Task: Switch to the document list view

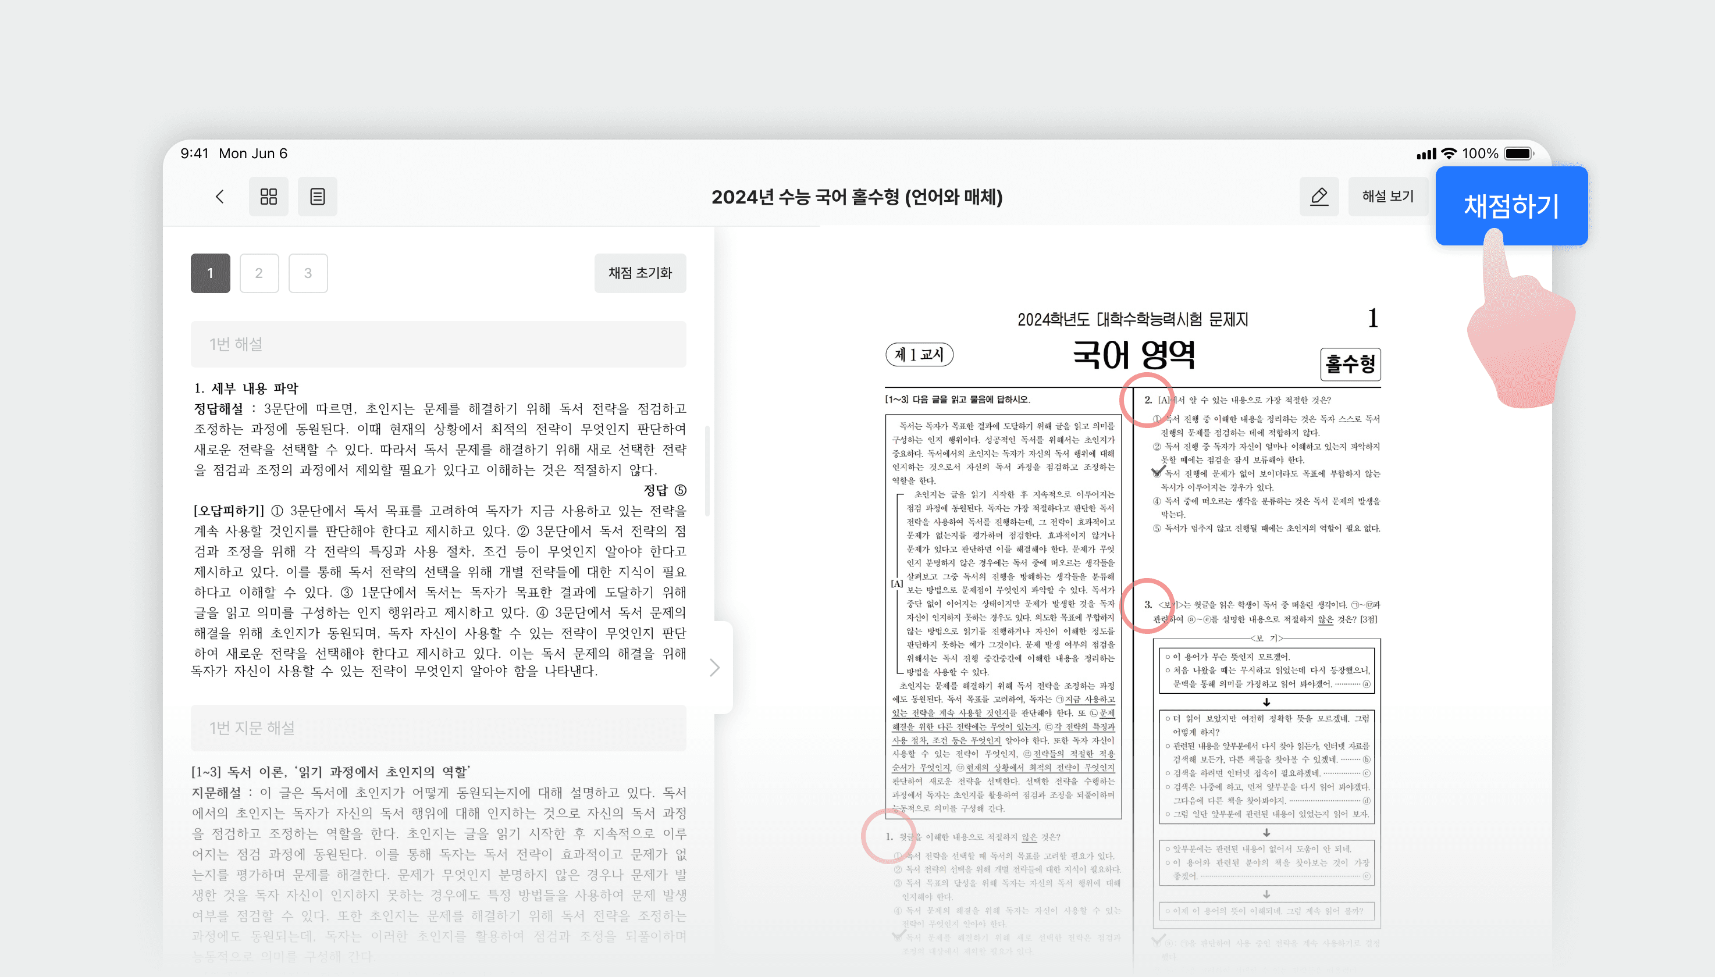Action: pyautogui.click(x=318, y=197)
